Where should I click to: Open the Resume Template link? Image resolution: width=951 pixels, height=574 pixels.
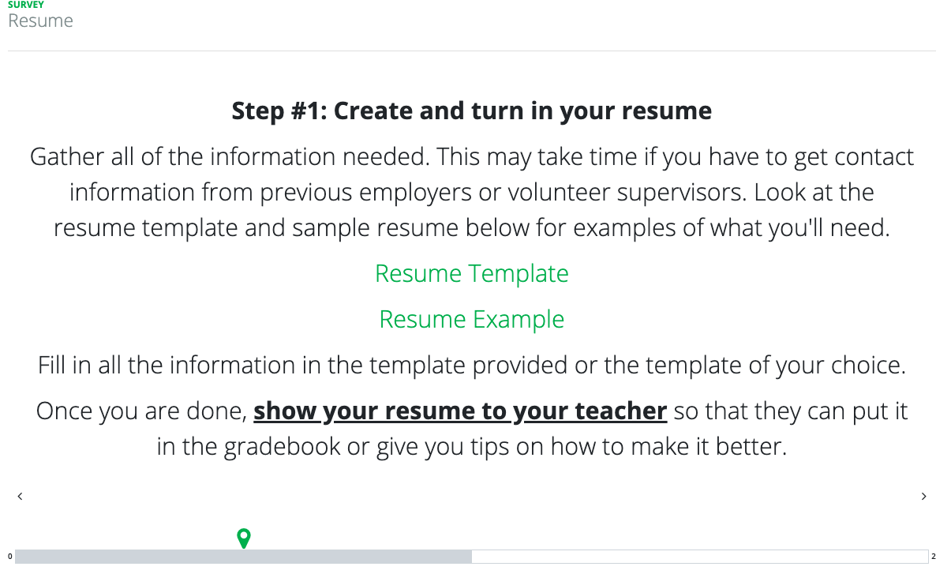(x=471, y=273)
